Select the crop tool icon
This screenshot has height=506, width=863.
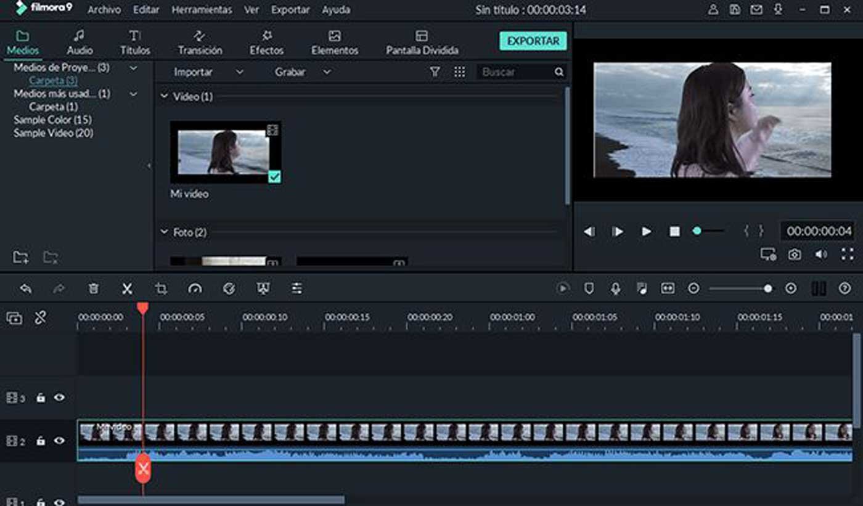(x=161, y=288)
